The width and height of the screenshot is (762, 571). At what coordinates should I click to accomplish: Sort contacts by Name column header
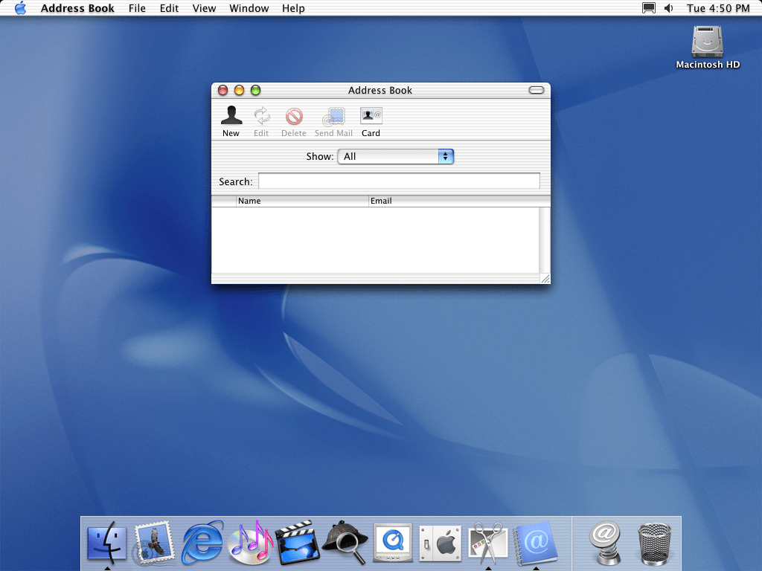pos(301,201)
